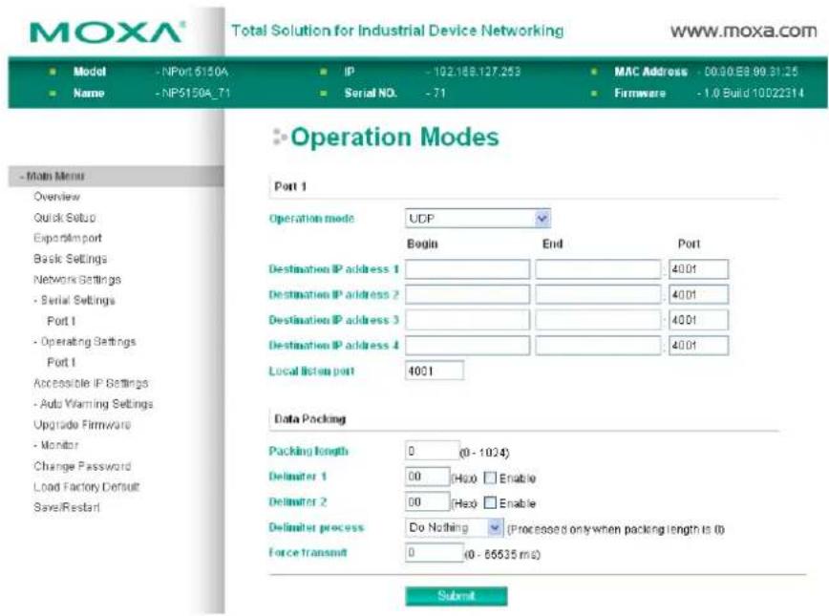The image size is (829, 616).
Task: Click Destination IP address 2 End field
Action: coord(598,294)
